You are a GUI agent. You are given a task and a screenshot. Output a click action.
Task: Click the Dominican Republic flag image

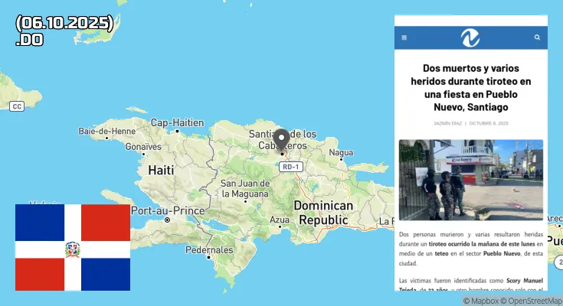73,247
